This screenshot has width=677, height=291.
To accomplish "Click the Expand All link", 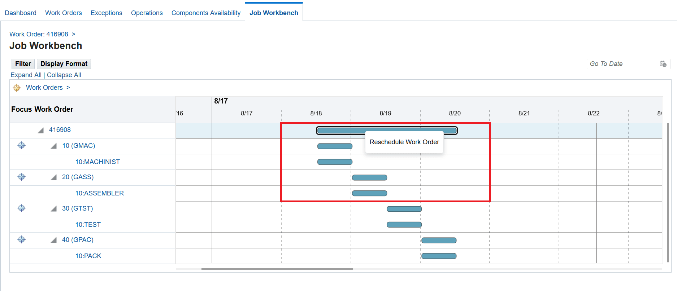I will (x=26, y=75).
